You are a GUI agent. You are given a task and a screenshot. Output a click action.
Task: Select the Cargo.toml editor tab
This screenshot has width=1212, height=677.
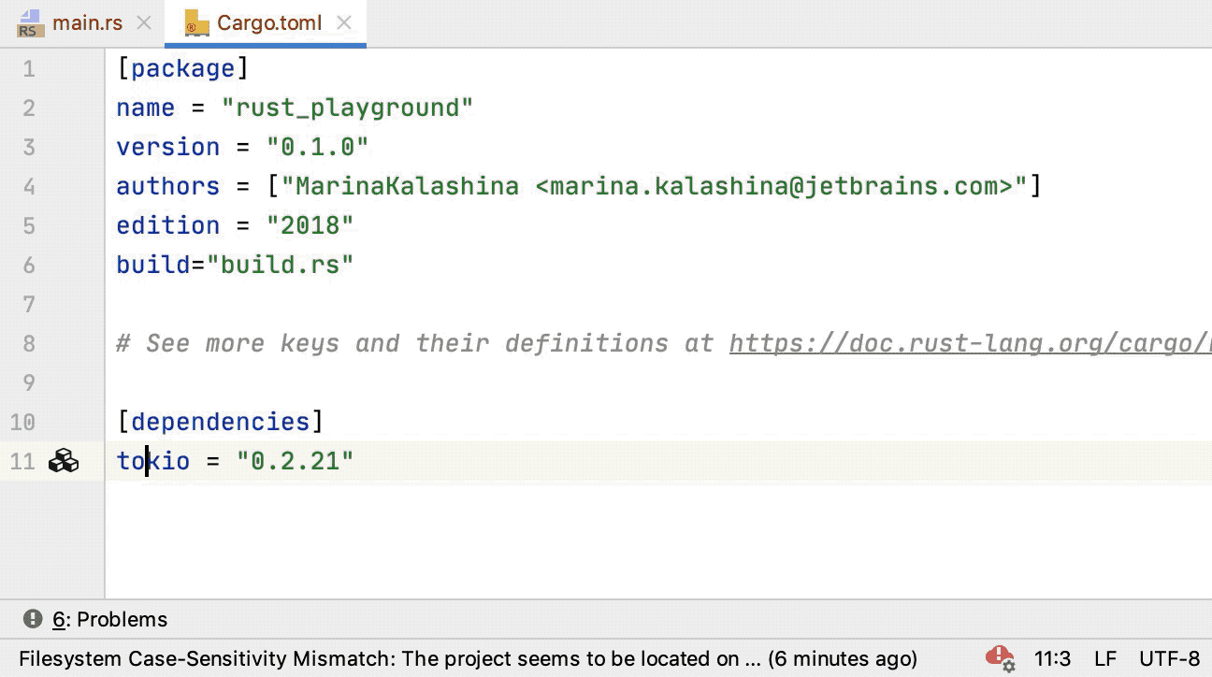[x=268, y=23]
